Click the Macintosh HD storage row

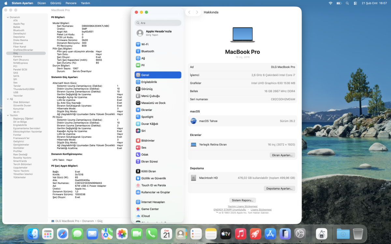(243, 178)
